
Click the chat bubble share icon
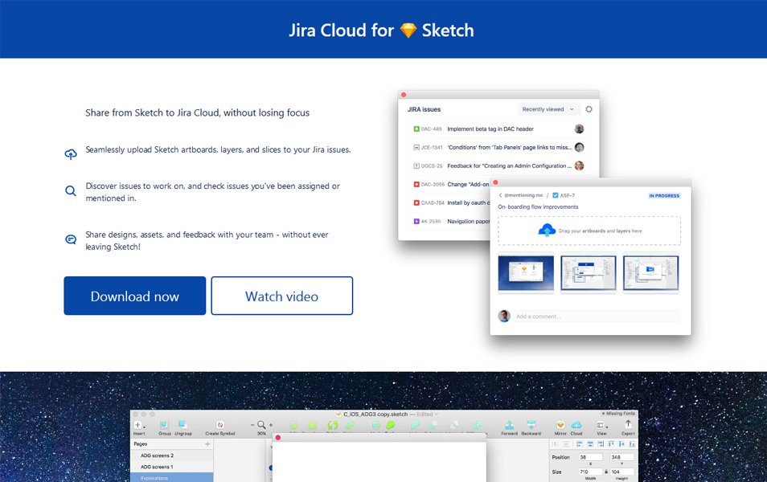pyautogui.click(x=71, y=239)
